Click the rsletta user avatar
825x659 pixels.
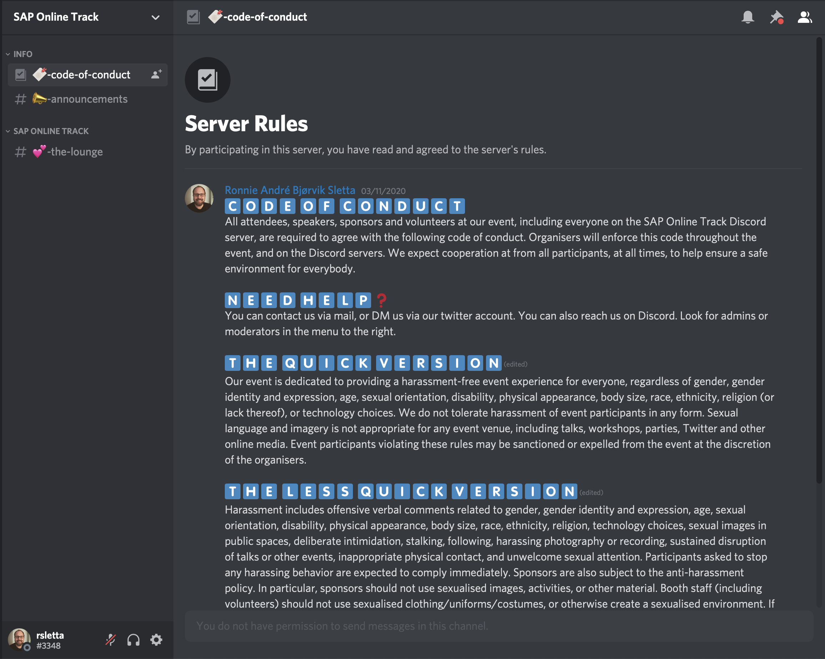[19, 639]
